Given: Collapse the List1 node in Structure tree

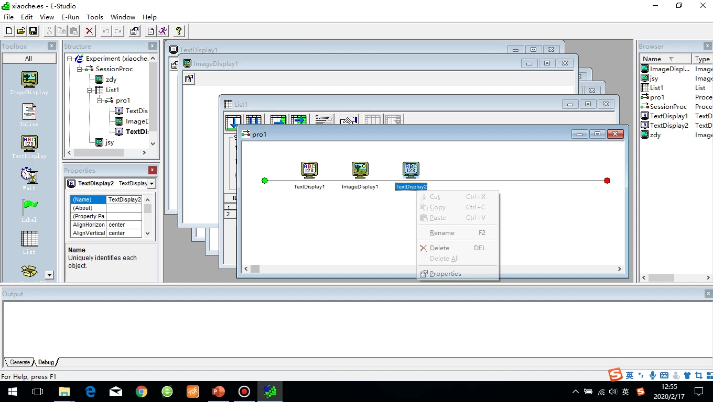Looking at the screenshot, I should [x=90, y=90].
